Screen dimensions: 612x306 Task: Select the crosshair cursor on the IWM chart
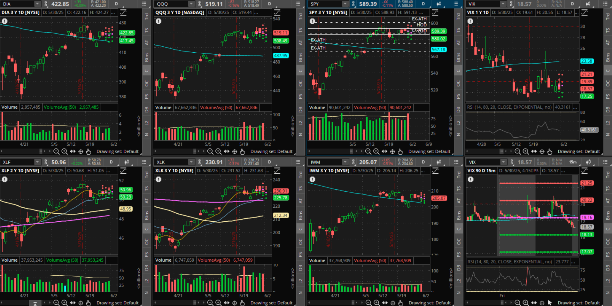coord(393,302)
